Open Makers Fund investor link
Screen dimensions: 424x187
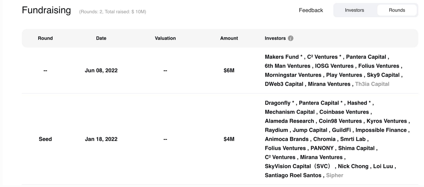click(282, 57)
